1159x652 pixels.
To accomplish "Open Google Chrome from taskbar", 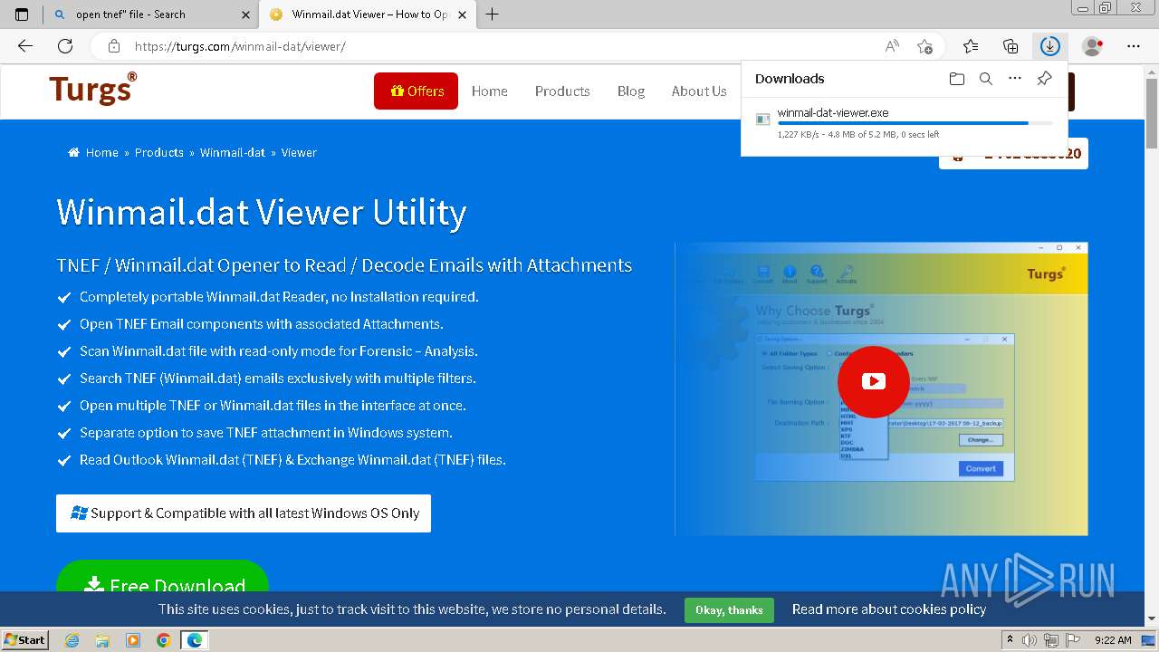I will coord(164,640).
